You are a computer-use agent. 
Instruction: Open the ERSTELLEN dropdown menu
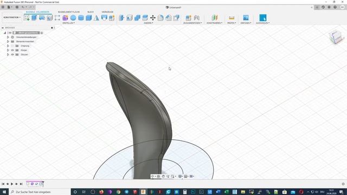[69, 23]
